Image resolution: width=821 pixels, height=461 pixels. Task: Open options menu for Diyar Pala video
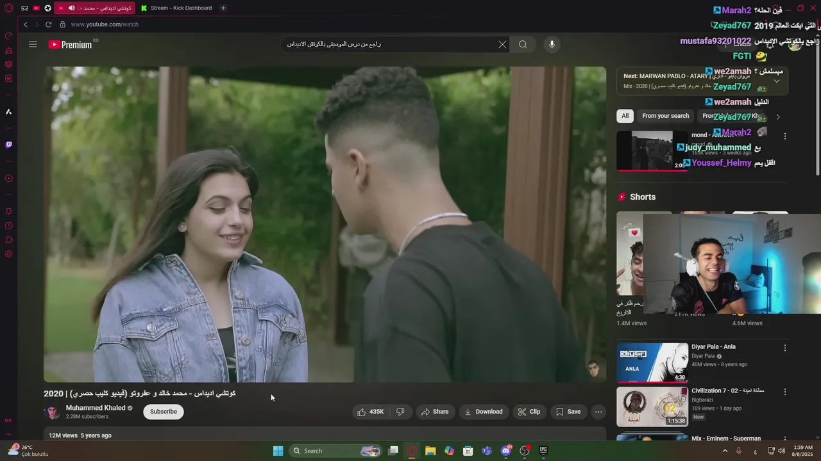(x=784, y=348)
